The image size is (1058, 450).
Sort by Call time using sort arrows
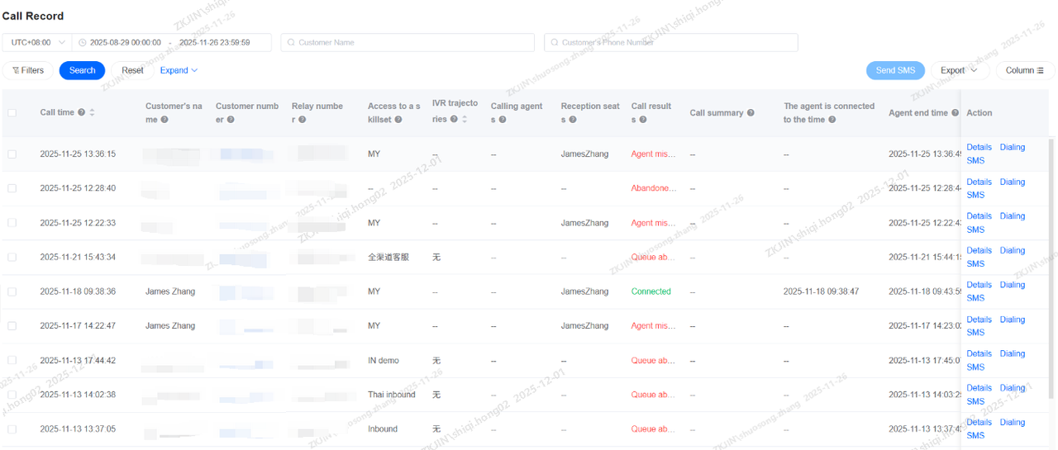pyautogui.click(x=93, y=112)
